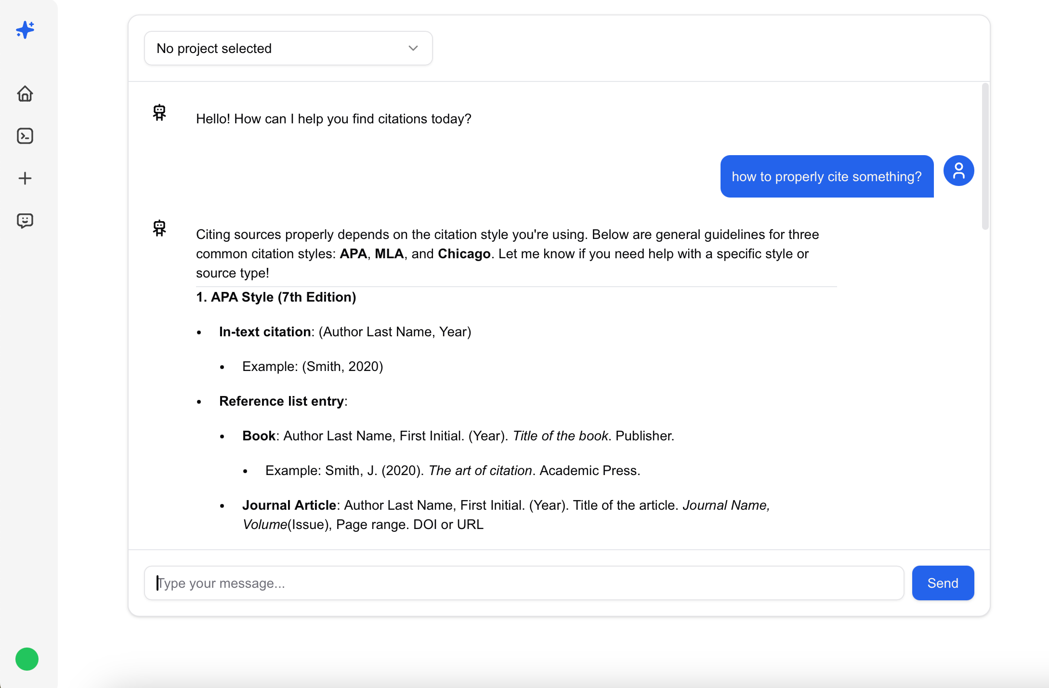Click the green status circle

pos(27,659)
